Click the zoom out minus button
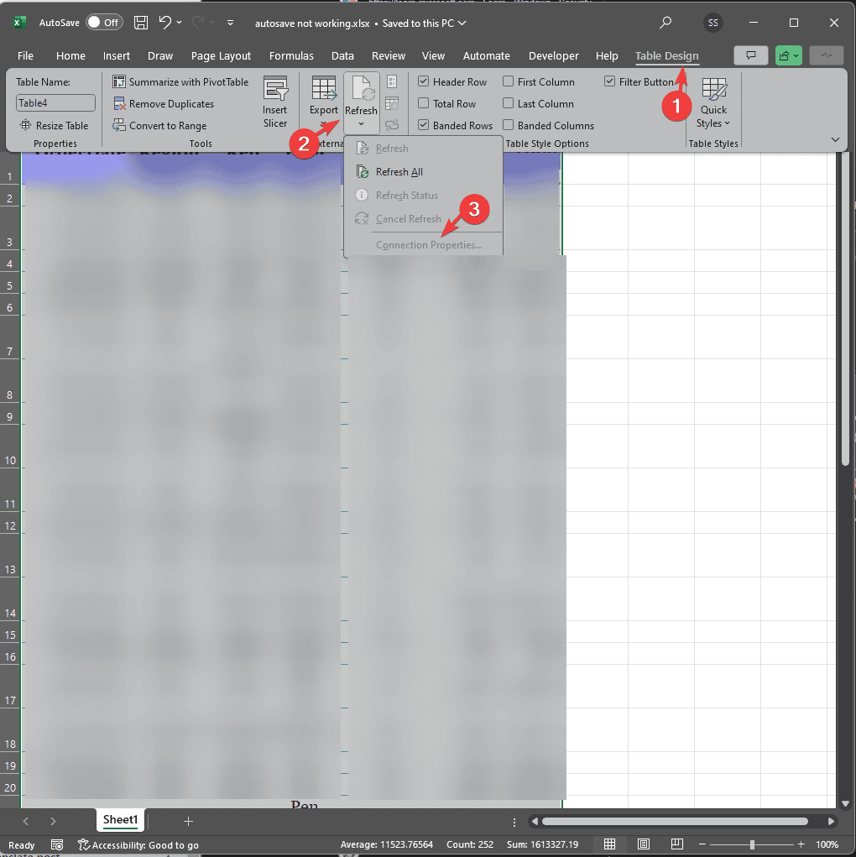 coord(702,844)
